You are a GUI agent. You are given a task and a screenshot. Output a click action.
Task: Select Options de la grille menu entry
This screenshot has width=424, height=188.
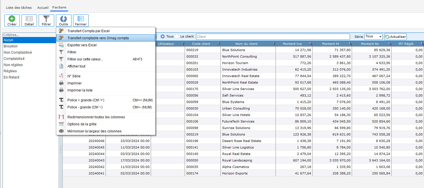pos(82,124)
